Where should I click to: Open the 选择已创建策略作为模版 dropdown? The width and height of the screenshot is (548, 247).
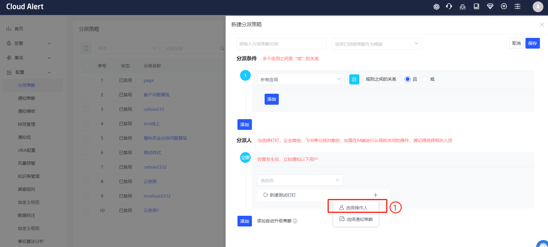point(377,44)
